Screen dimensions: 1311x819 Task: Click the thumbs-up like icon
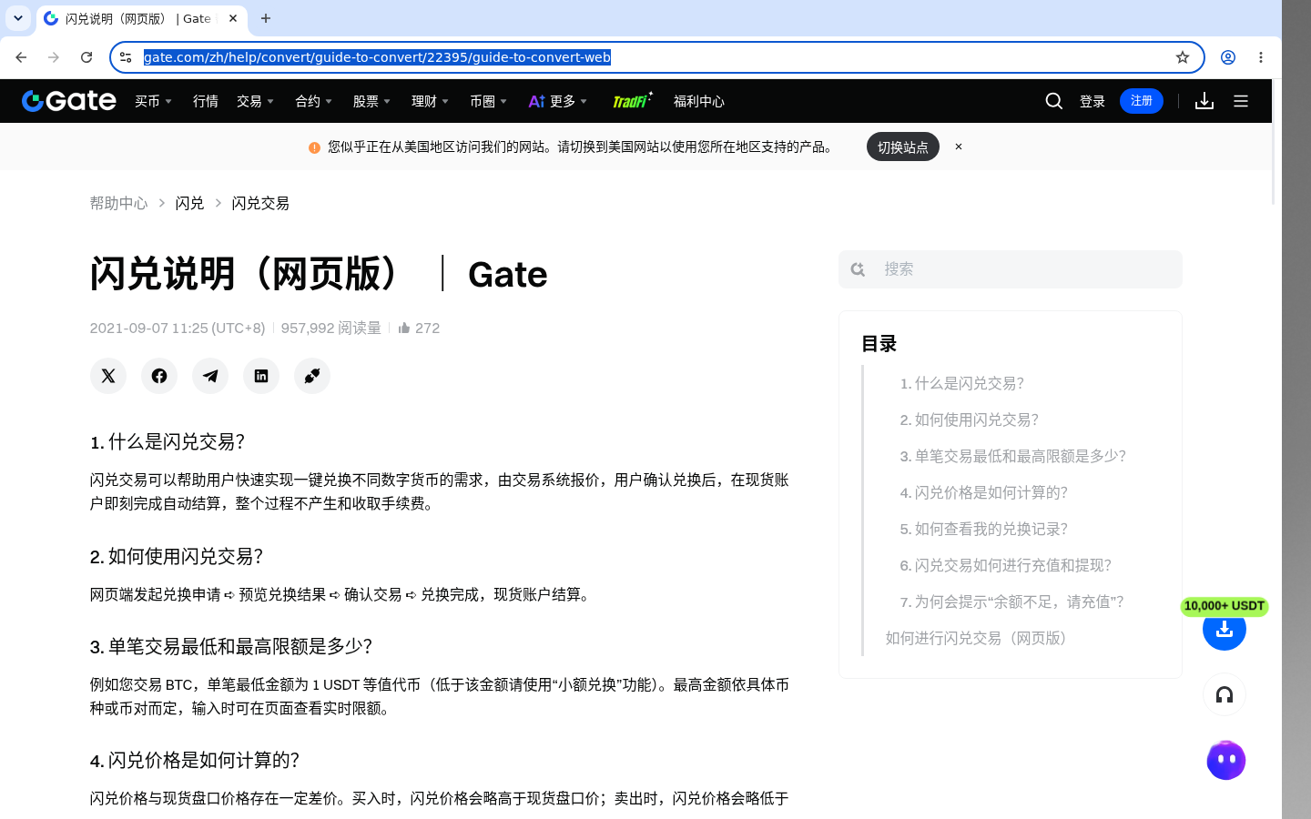[404, 328]
